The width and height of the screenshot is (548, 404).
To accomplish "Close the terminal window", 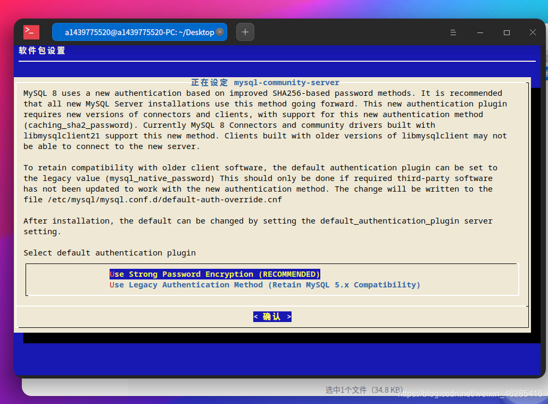I will (533, 32).
